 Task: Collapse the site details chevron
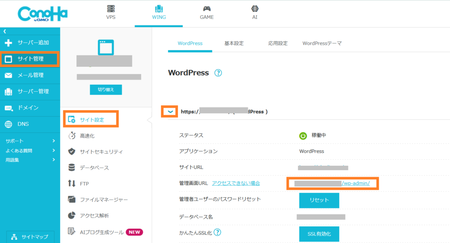[x=170, y=112]
